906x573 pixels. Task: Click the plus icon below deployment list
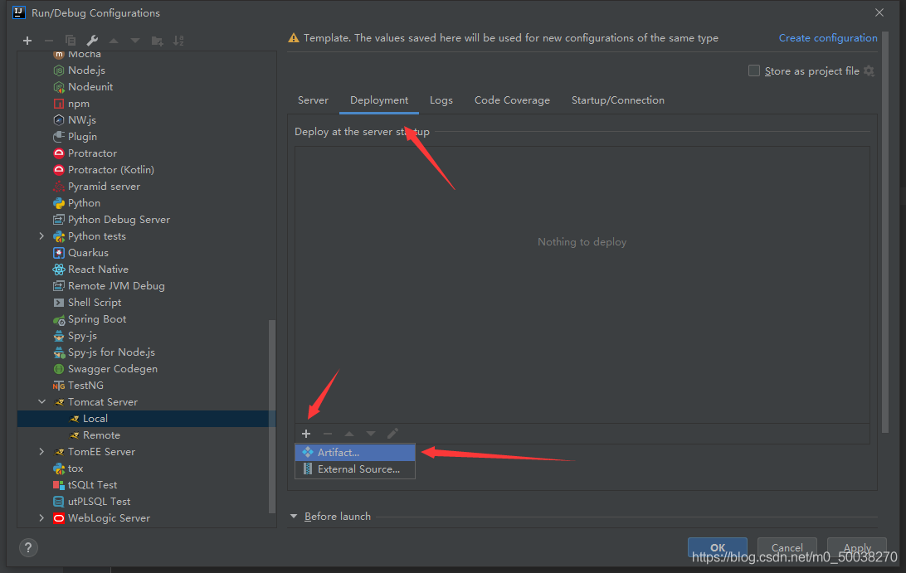click(306, 434)
